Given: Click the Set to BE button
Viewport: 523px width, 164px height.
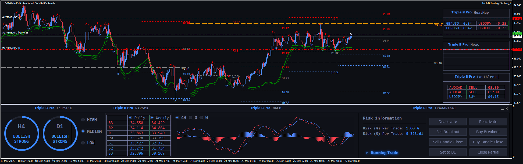Looking at the screenshot, I should point(448,152).
